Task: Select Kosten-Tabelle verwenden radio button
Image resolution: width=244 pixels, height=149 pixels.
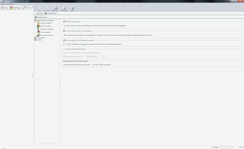Action: click(x=92, y=65)
